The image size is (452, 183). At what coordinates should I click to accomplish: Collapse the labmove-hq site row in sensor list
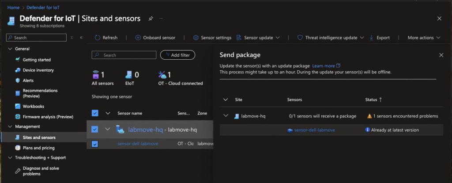coord(108,130)
